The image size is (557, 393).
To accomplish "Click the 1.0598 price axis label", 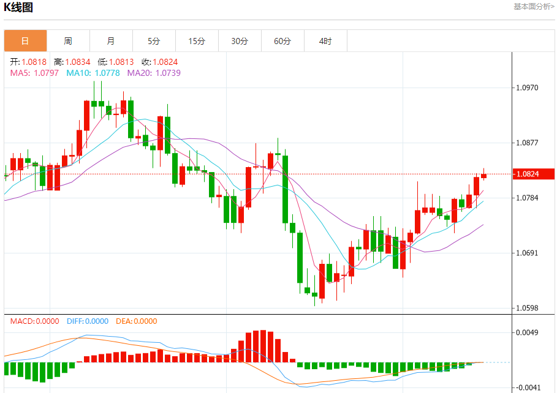I will coord(527,308).
